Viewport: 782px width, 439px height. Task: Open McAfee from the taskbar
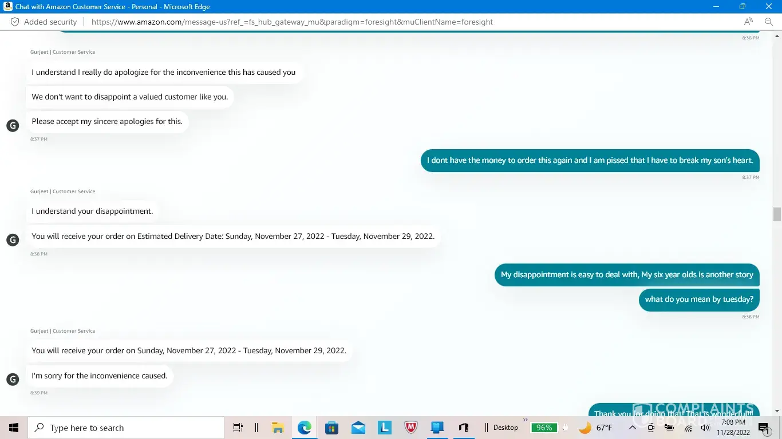[x=410, y=428]
